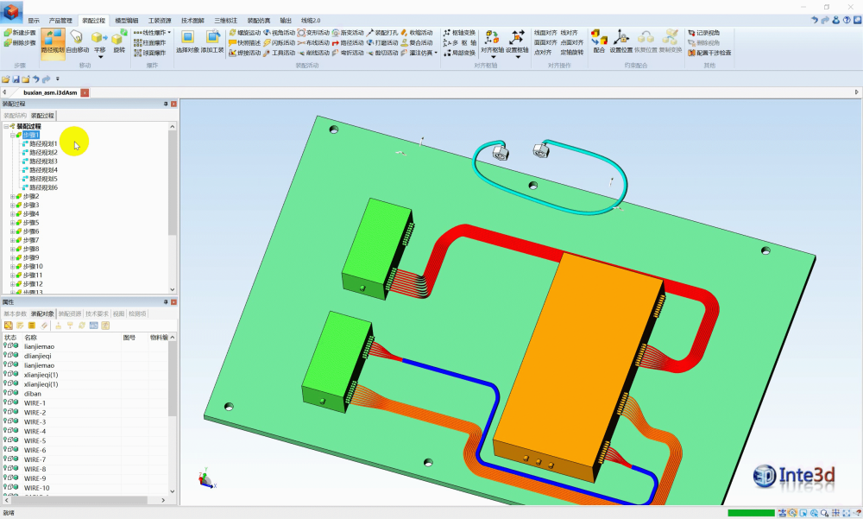Click 新建步骤 to create a step

pos(20,33)
